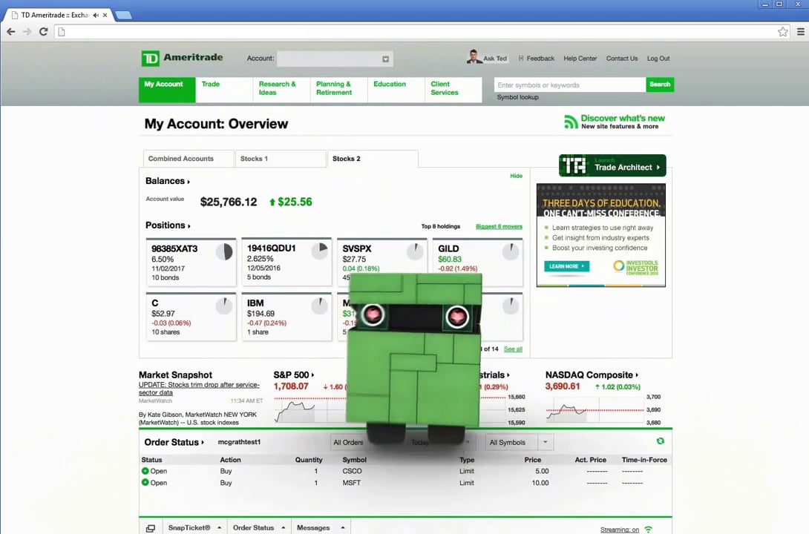Click the MSFT symbol in order row
The height and width of the screenshot is (534, 809).
[x=351, y=483]
